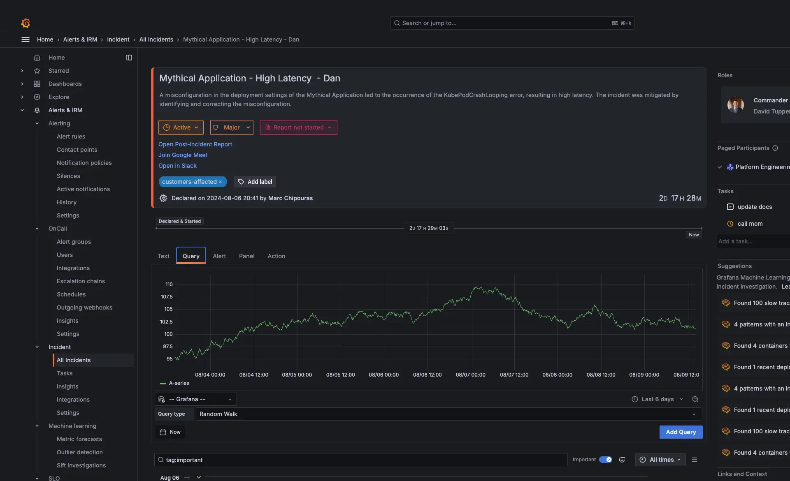790x481 pixels.
Task: Check the update docs task checkbox
Action: [730, 207]
